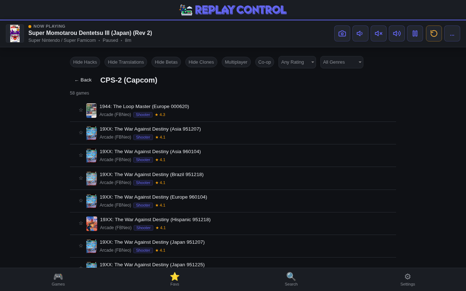The width and height of the screenshot is (466, 291).
Task: Click the 1944: The Loop Master cover thumbnail
Action: point(91,111)
